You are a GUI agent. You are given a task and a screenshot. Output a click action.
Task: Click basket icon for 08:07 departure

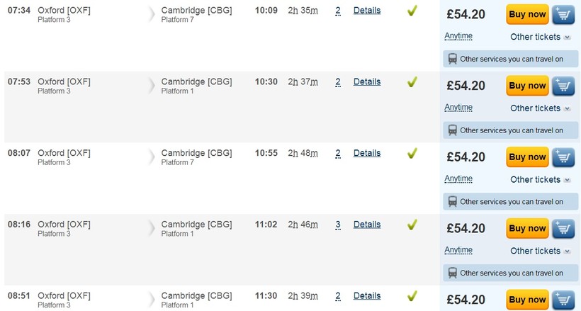(563, 157)
